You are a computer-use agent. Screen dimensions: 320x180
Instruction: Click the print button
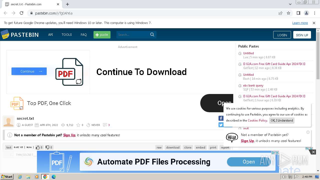[213, 147]
